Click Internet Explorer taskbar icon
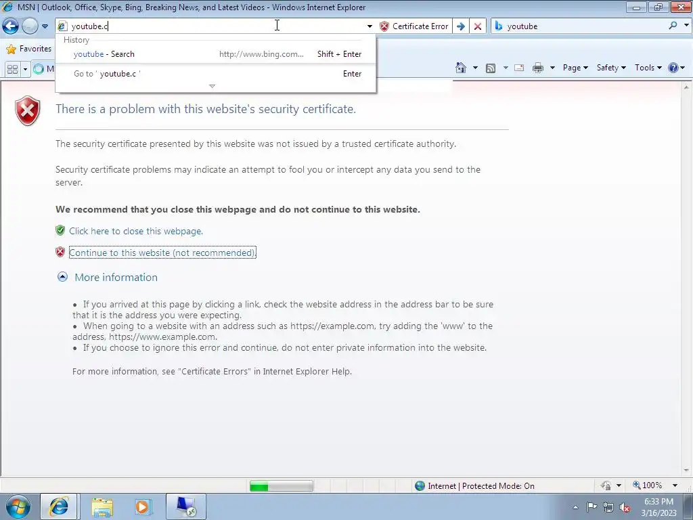Image resolution: width=693 pixels, height=520 pixels. pyautogui.click(x=60, y=506)
